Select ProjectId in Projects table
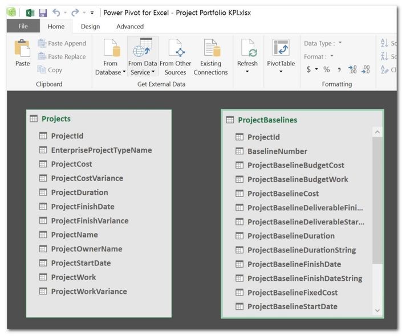The image size is (402, 336). tap(67, 136)
